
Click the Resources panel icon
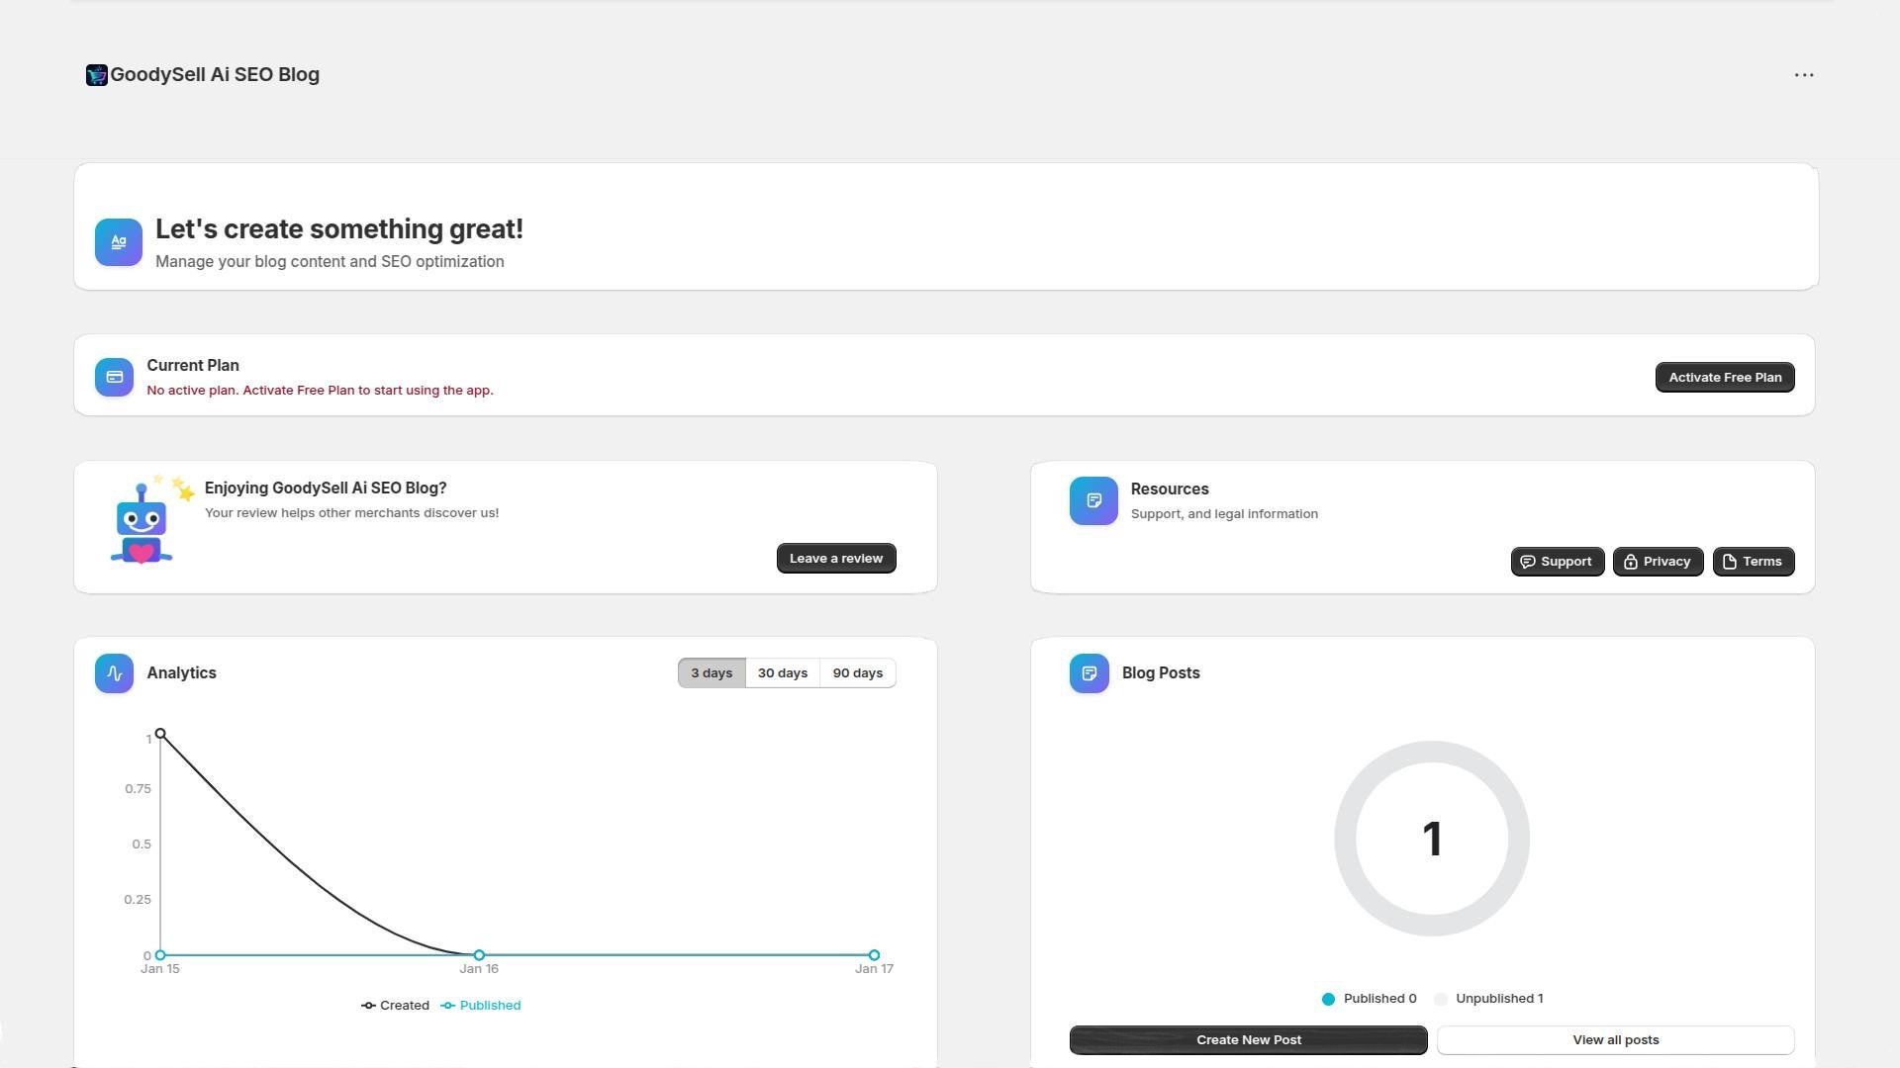tap(1092, 501)
